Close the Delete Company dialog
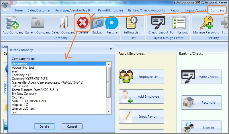 111,49
